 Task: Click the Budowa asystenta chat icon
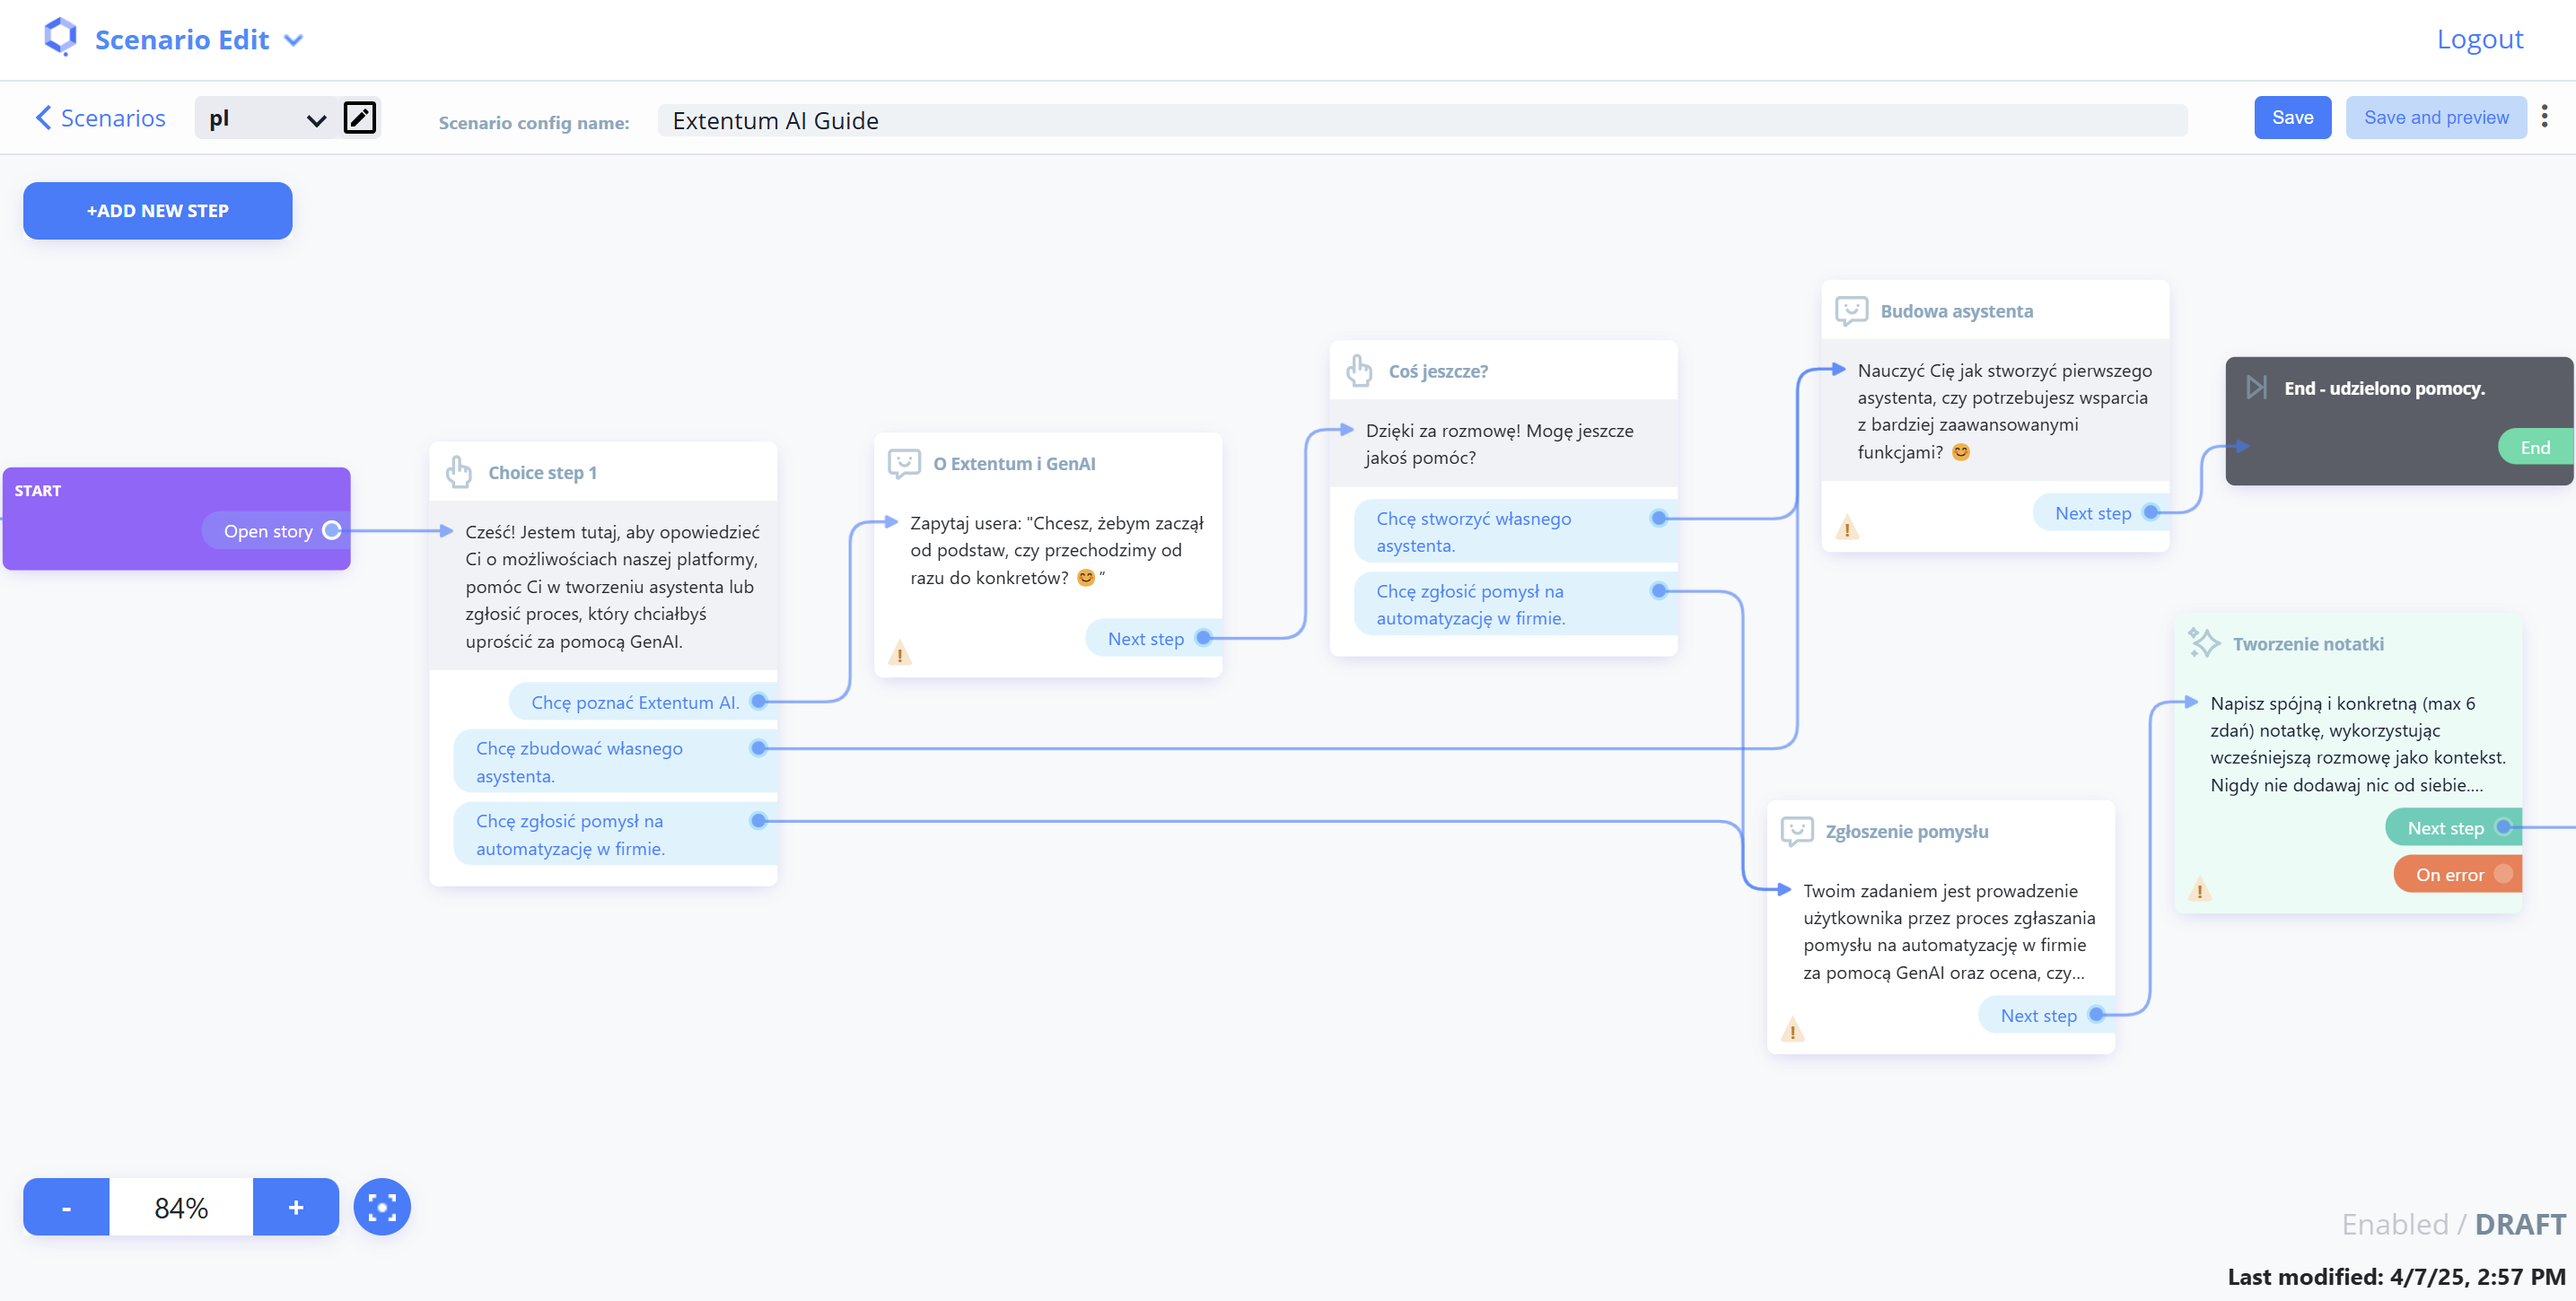point(1851,311)
